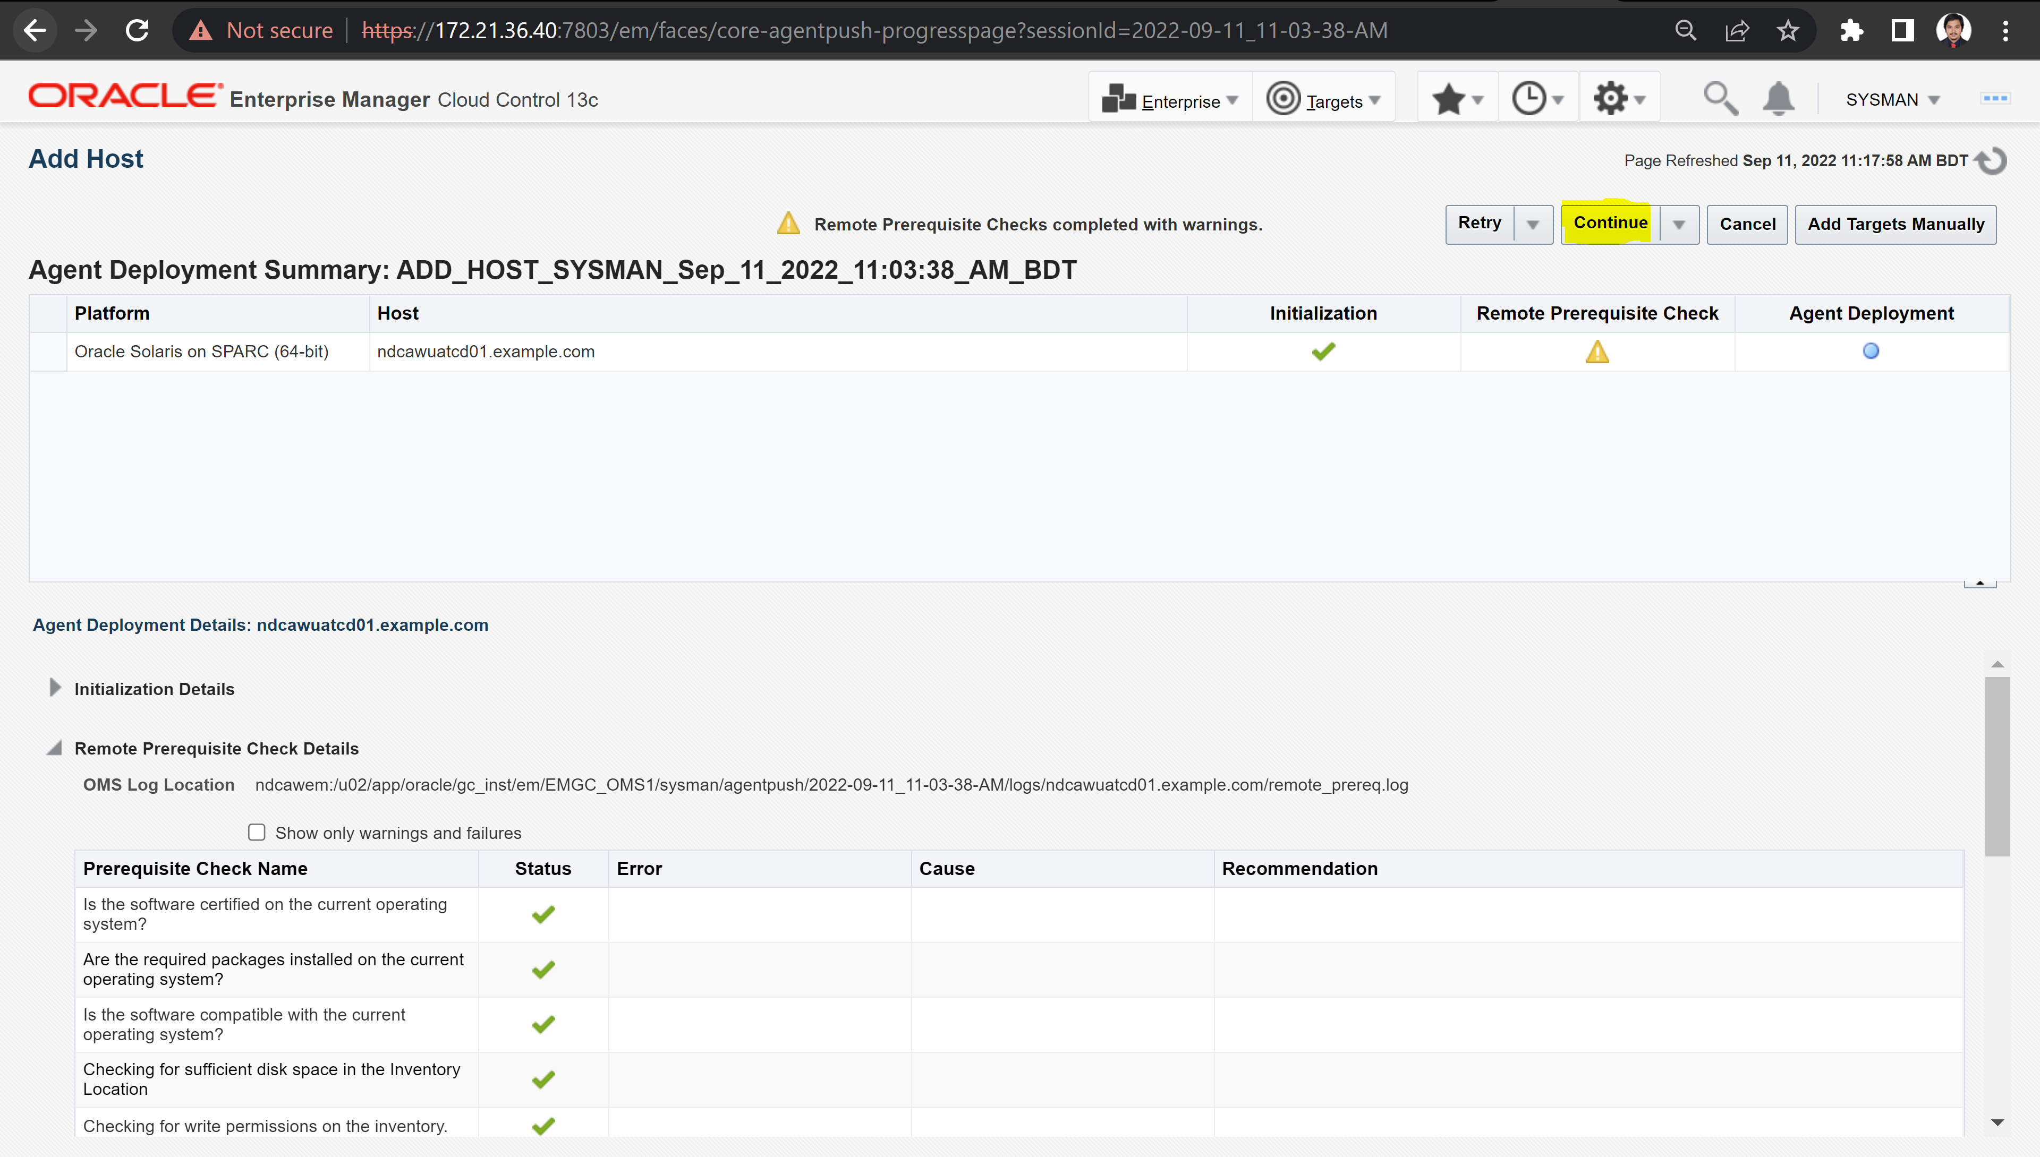Click checkmark for software certified check
Screen dimensions: 2040x1157
point(543,915)
